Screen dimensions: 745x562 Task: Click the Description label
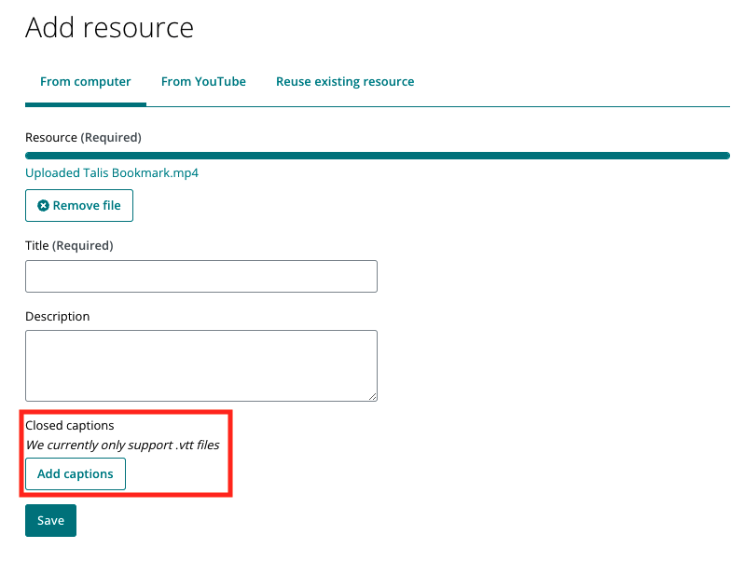[x=58, y=316]
